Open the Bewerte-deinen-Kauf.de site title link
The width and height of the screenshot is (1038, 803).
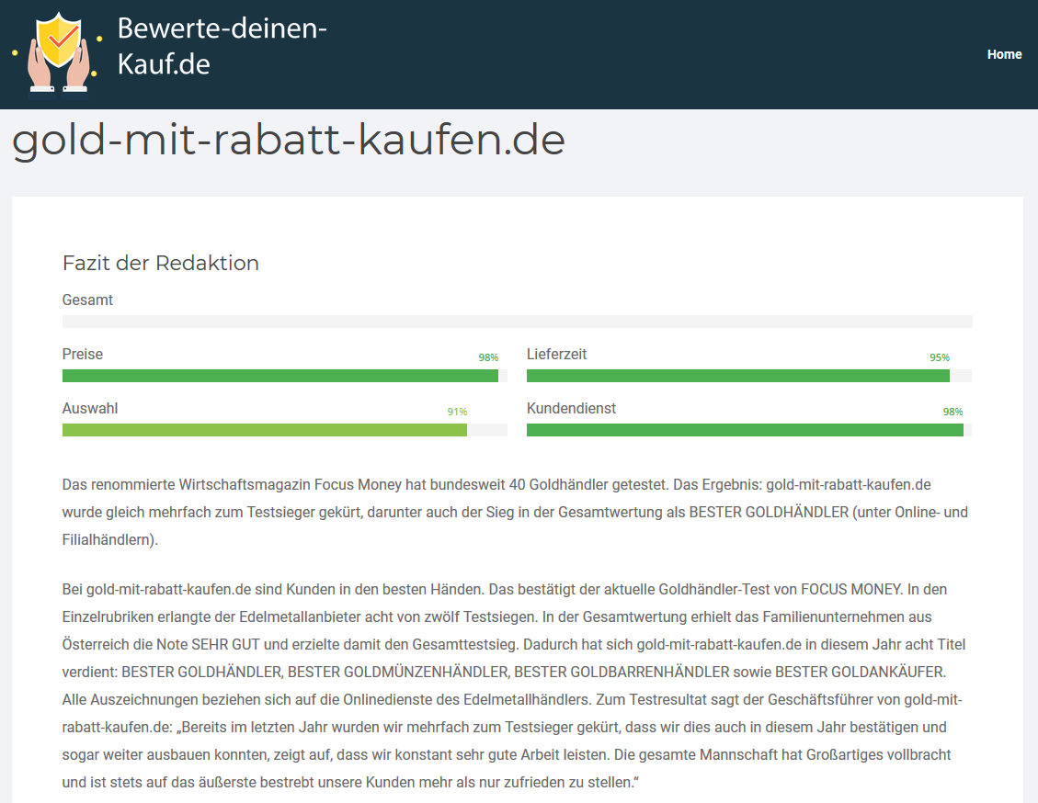click(222, 46)
